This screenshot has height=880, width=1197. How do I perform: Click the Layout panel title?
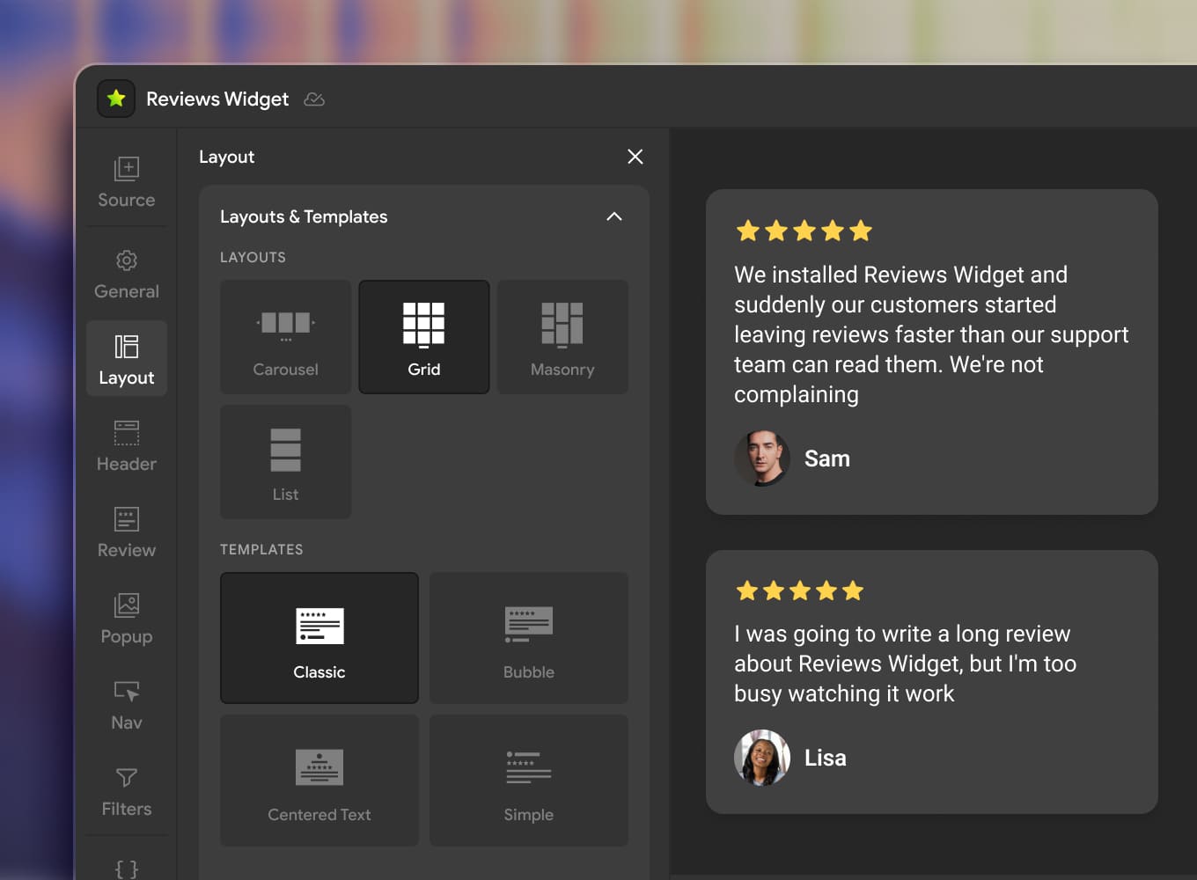(227, 157)
